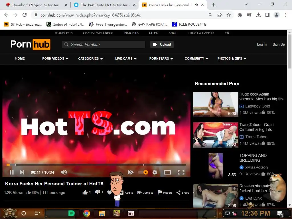
Task: Open the player settings gear
Action: (x=155, y=172)
